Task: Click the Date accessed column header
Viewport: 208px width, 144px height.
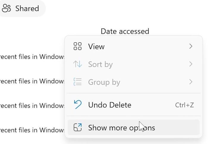Action: click(125, 31)
